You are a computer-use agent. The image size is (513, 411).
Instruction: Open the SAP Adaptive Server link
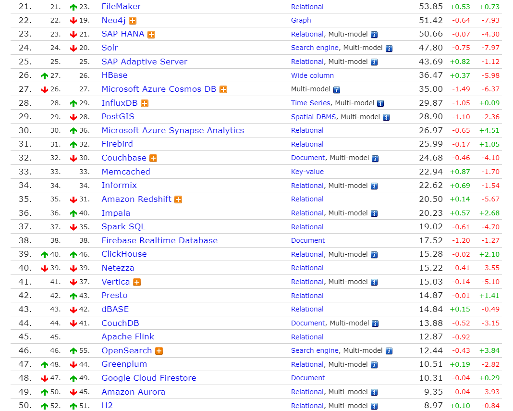[145, 62]
